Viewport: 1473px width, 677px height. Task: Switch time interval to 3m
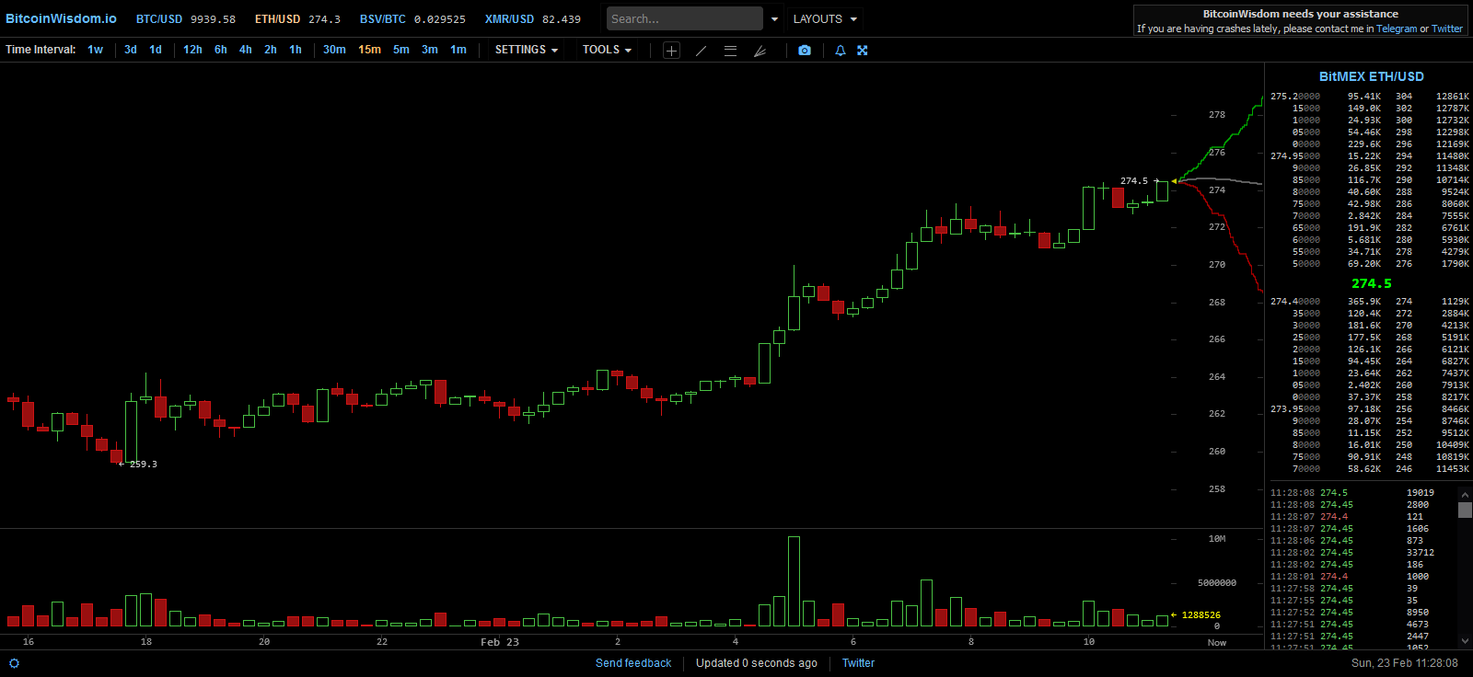tap(430, 50)
